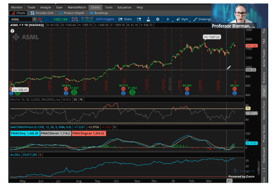Open the L2 sidebar tab
The width and height of the screenshot is (272, 189).
pyautogui.click(x=264, y=170)
